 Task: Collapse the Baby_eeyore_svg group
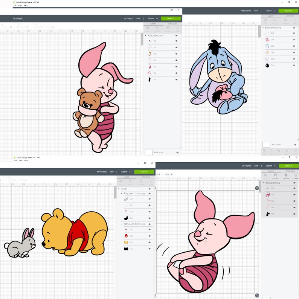click(263, 28)
